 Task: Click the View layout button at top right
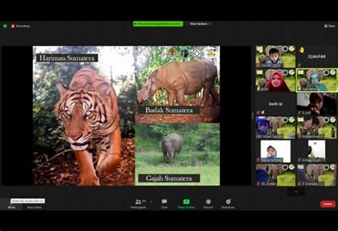click(330, 26)
